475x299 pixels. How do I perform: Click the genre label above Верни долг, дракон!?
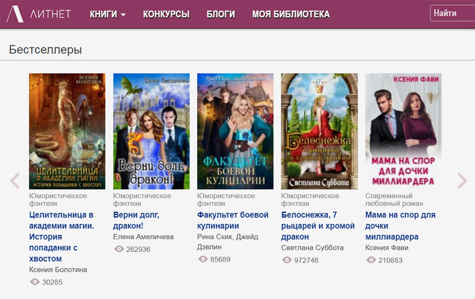[x=142, y=200]
